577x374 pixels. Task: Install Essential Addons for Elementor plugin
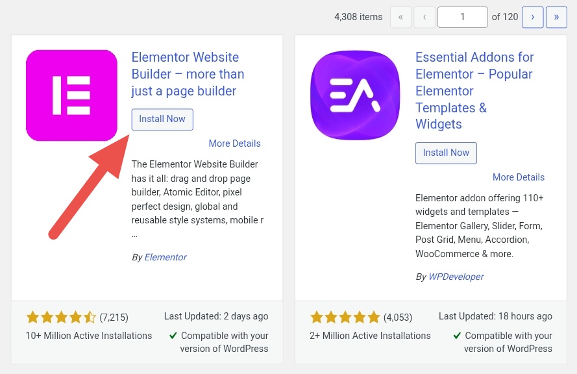(x=446, y=153)
